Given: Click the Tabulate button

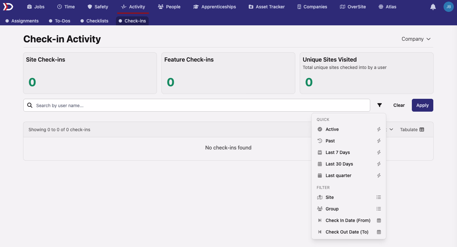Looking at the screenshot, I should click(412, 130).
